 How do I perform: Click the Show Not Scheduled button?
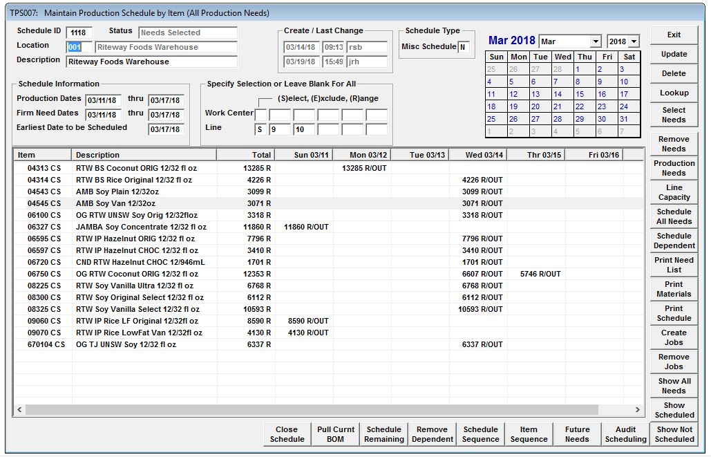click(674, 434)
